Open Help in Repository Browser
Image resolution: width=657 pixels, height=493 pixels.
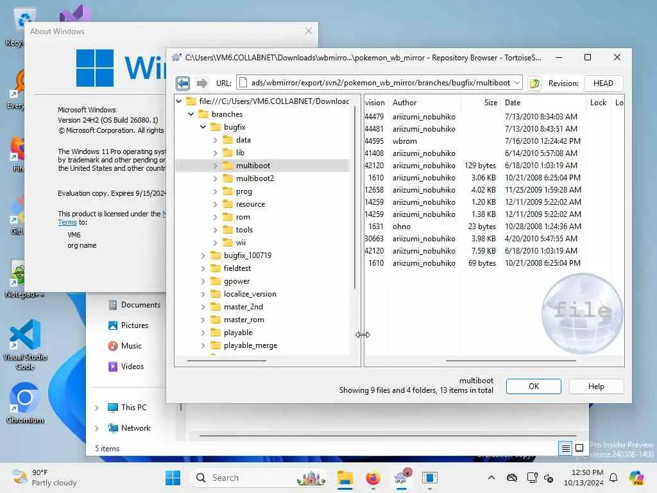pos(596,386)
